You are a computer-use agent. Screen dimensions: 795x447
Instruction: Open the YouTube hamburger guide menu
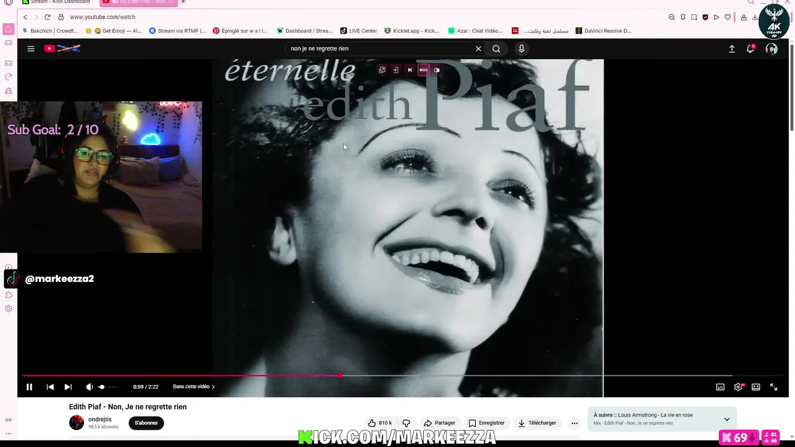(30, 48)
